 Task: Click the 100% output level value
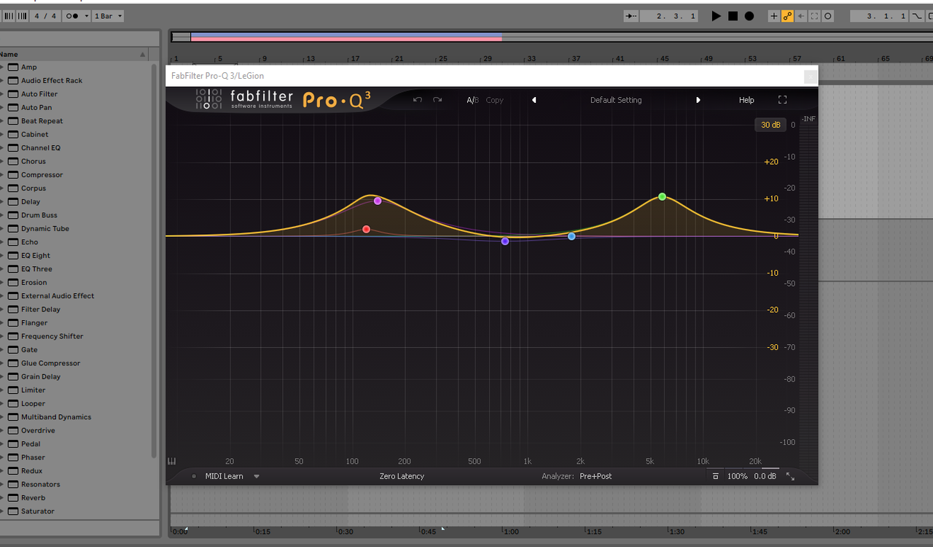738,476
